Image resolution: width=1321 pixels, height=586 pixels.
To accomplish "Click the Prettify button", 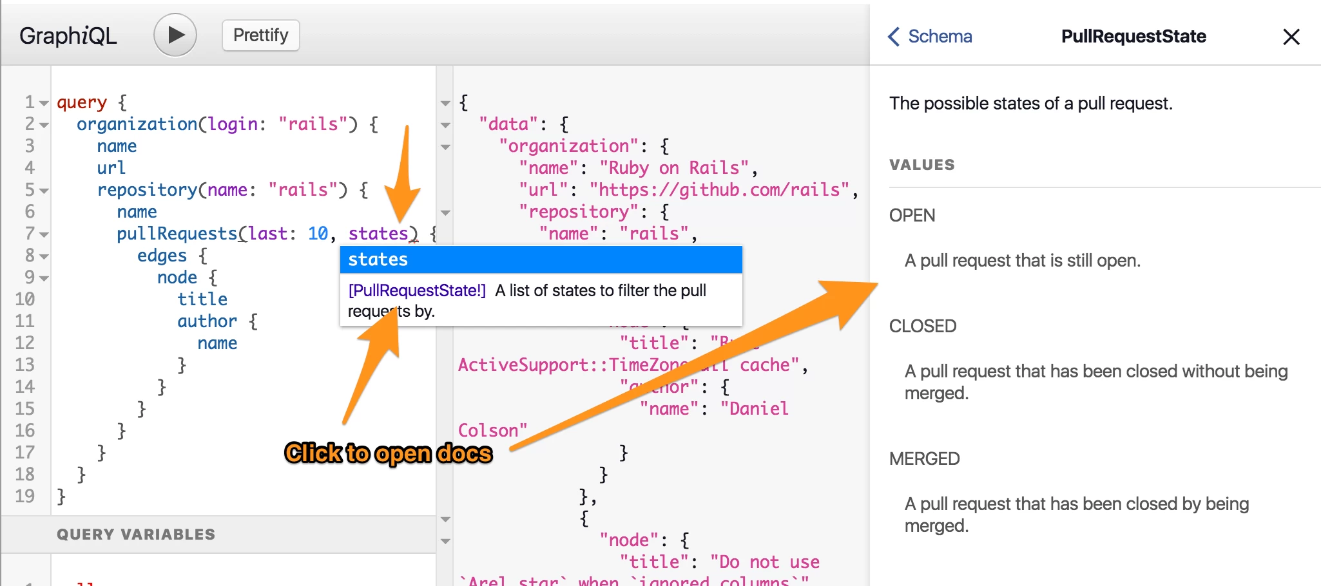I will coord(260,35).
